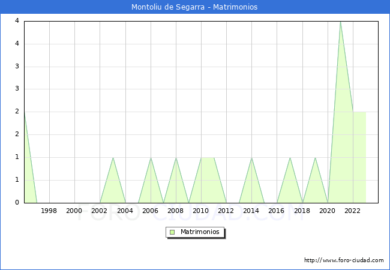Select the 2006 year label
Image resolution: width=390 pixels, height=270 pixels.
click(x=151, y=211)
